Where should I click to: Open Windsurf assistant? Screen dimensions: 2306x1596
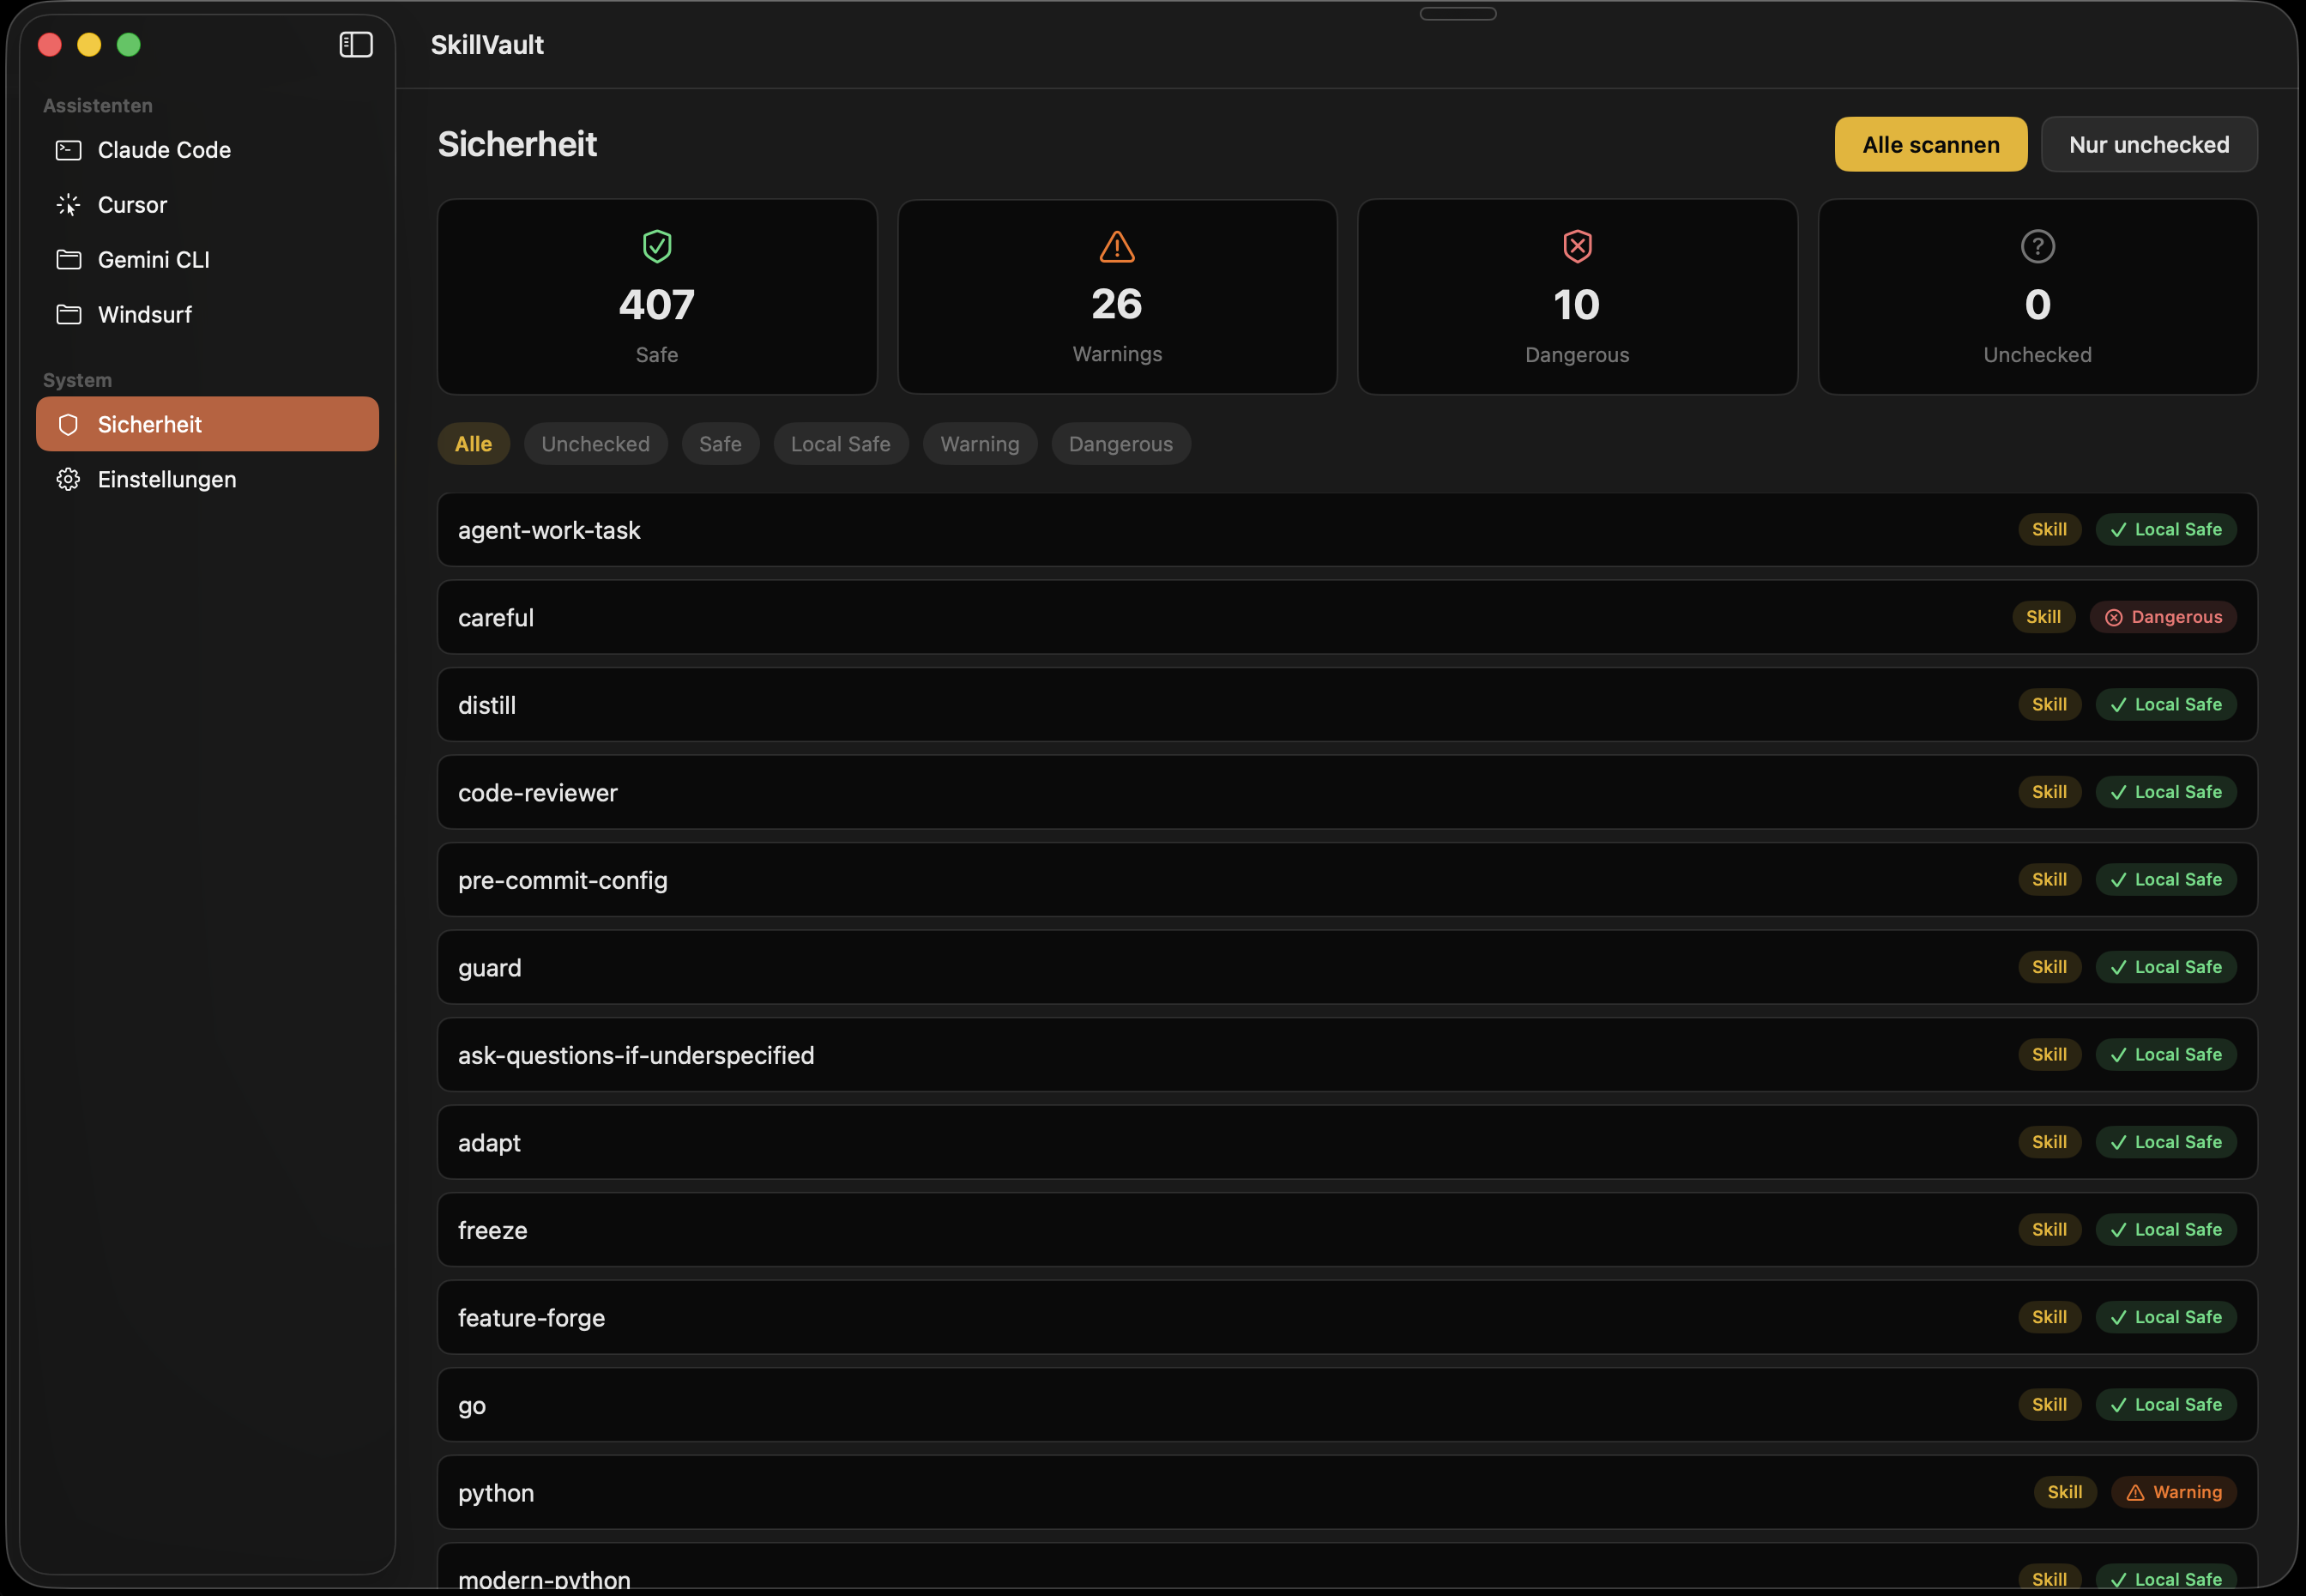pos(144,315)
